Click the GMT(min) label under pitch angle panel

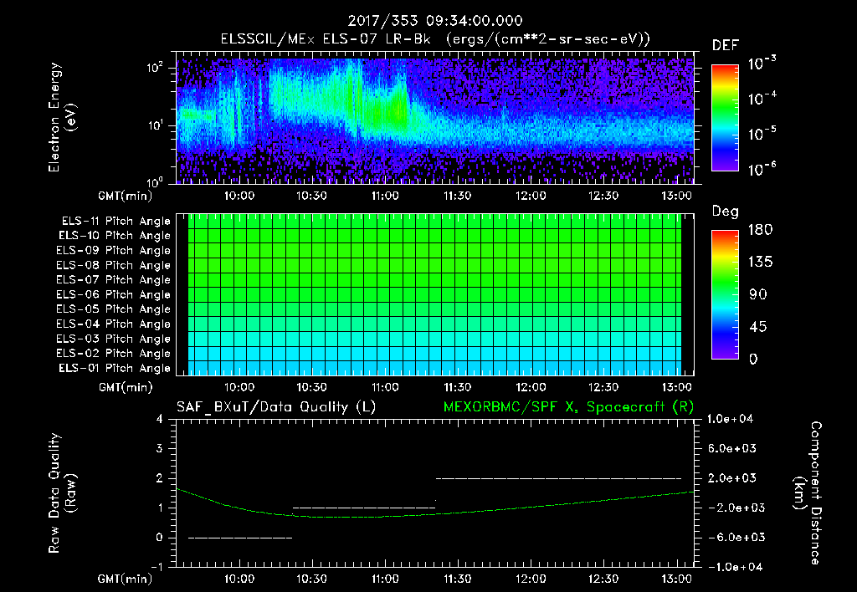point(126,387)
